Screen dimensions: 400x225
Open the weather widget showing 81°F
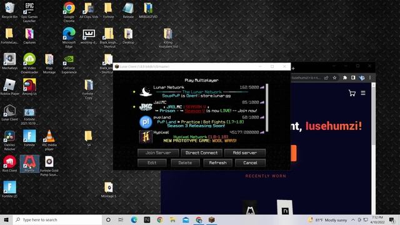(327, 220)
